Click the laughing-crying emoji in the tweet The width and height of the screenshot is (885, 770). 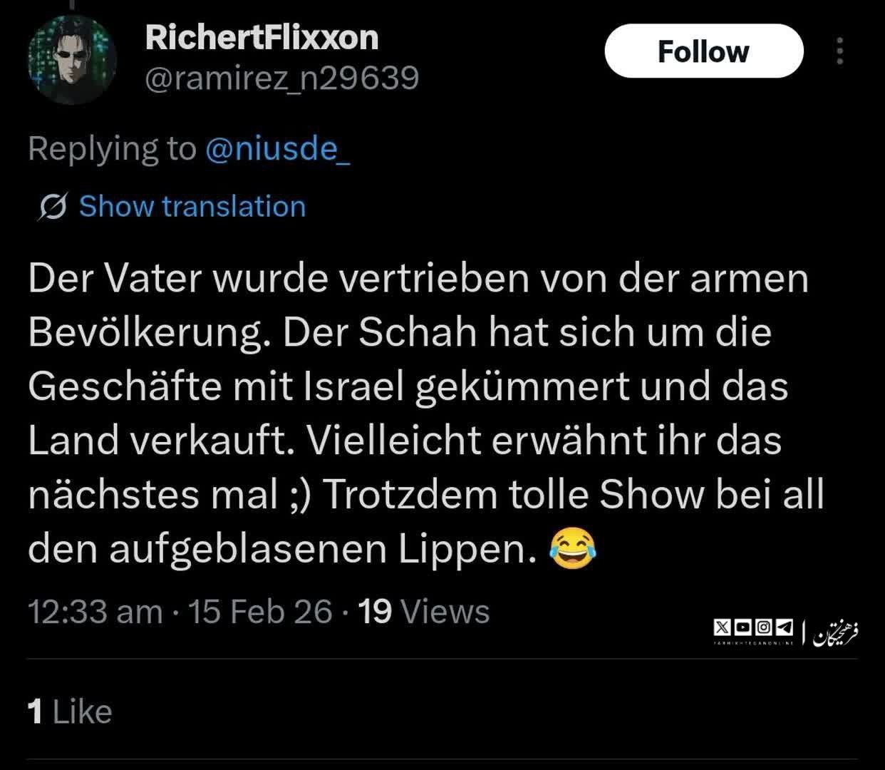click(x=573, y=549)
